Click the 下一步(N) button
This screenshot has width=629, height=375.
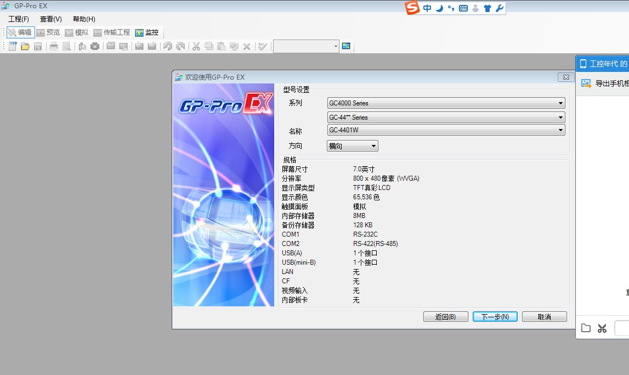495,317
